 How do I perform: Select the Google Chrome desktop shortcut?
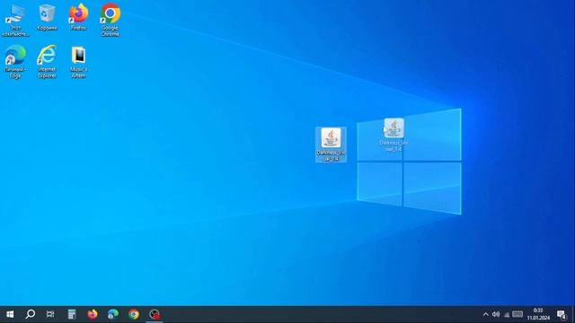click(110, 20)
